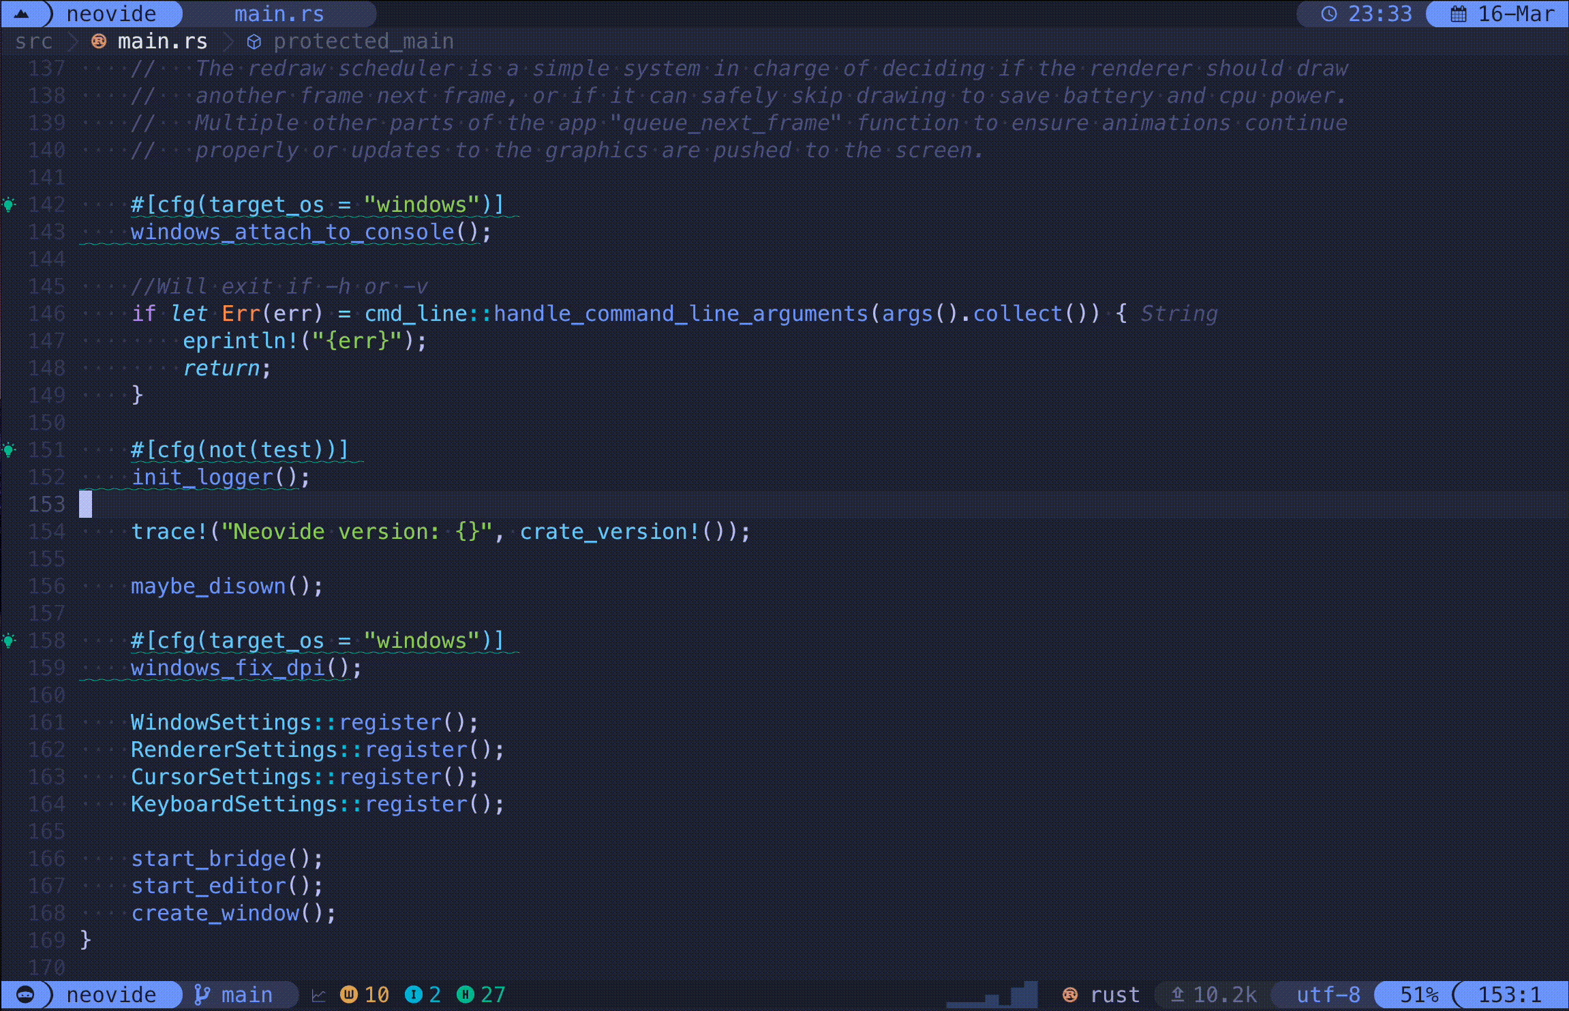Click the eprintln! macro on line 147

click(x=241, y=341)
